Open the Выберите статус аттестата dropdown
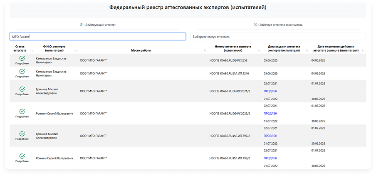The height and width of the screenshot is (176, 376). point(278,37)
